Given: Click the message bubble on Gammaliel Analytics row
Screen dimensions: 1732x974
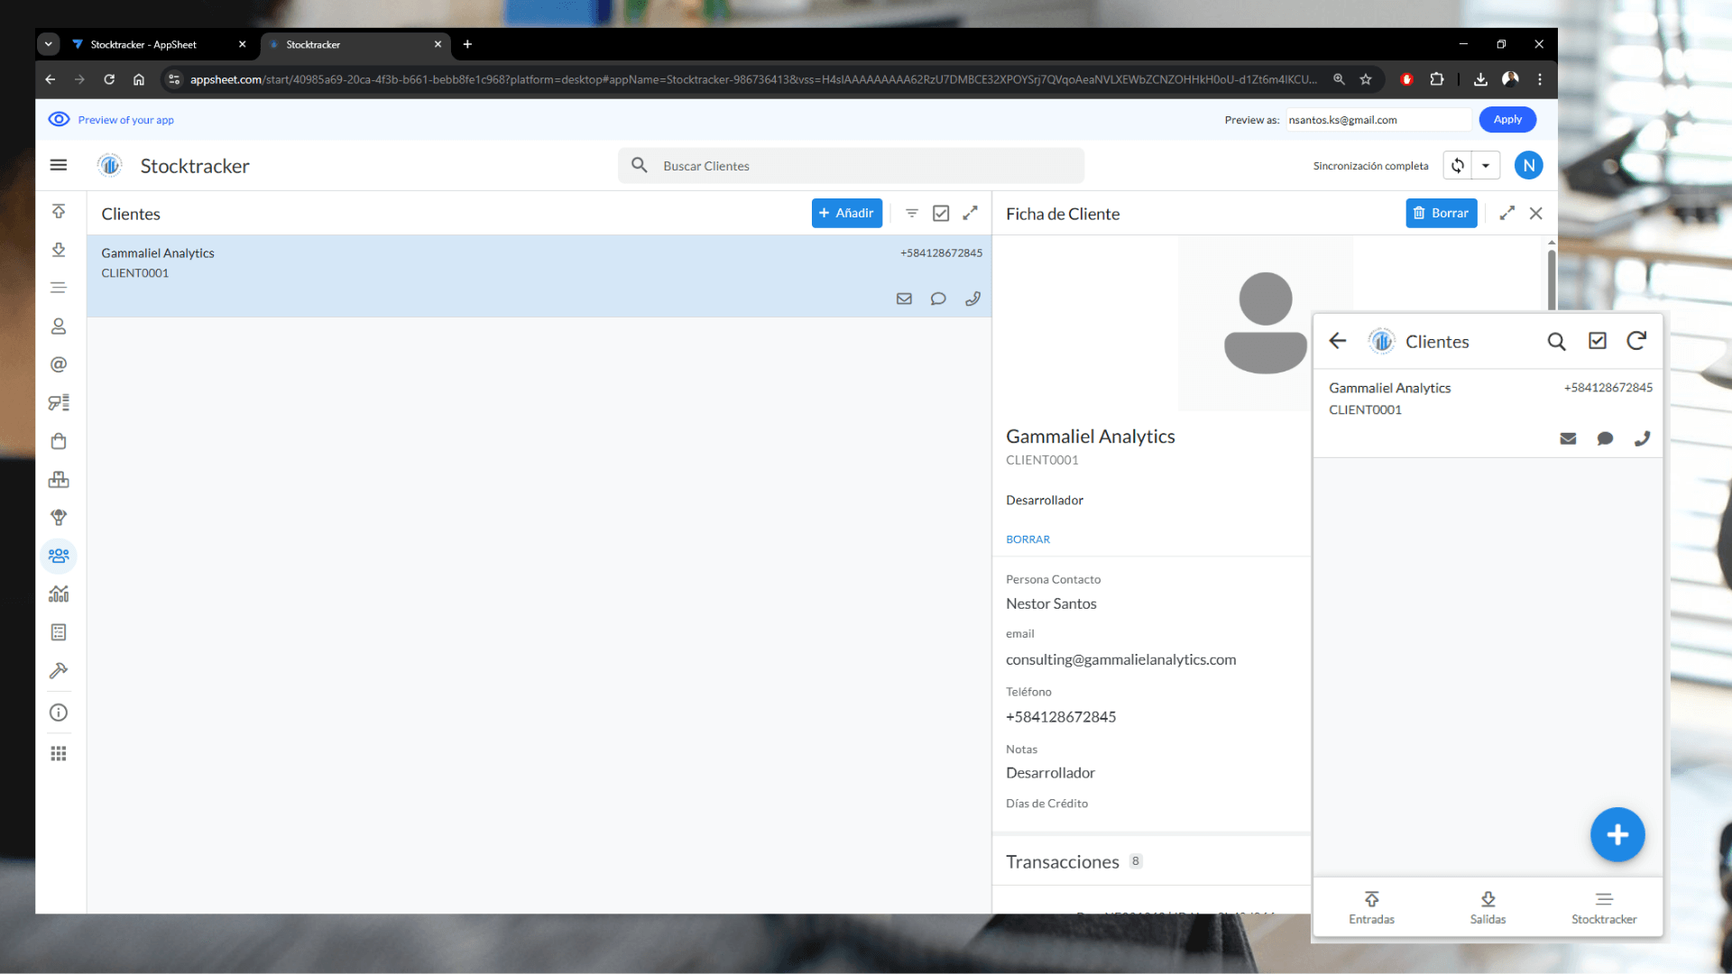Looking at the screenshot, I should 938,299.
